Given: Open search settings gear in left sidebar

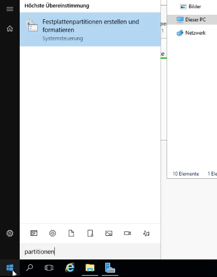Looking at the screenshot, I should click(10, 233).
